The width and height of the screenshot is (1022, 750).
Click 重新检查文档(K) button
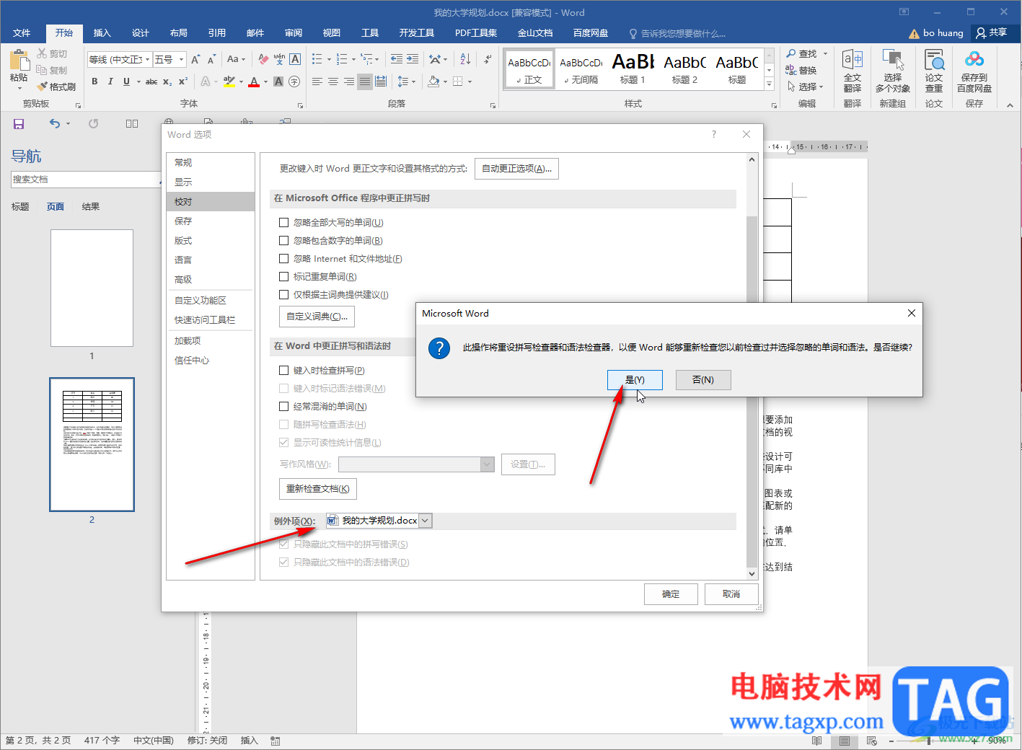(x=317, y=489)
